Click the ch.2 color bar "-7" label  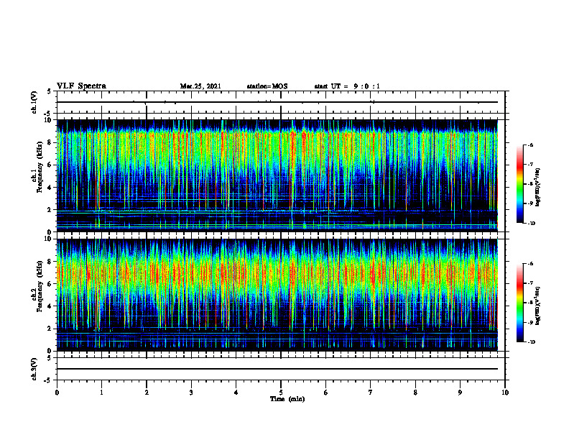tap(530, 283)
